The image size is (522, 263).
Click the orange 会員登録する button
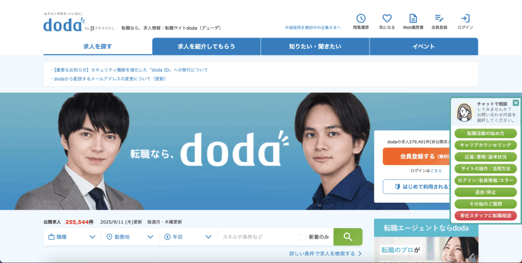pyautogui.click(x=417, y=156)
